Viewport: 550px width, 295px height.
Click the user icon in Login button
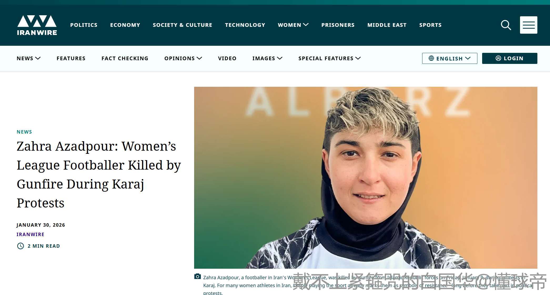498,58
